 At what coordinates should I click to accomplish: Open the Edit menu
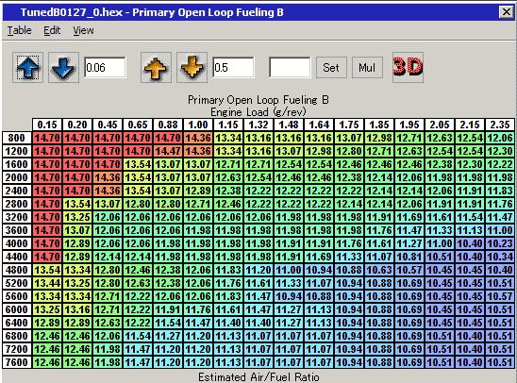tap(52, 30)
